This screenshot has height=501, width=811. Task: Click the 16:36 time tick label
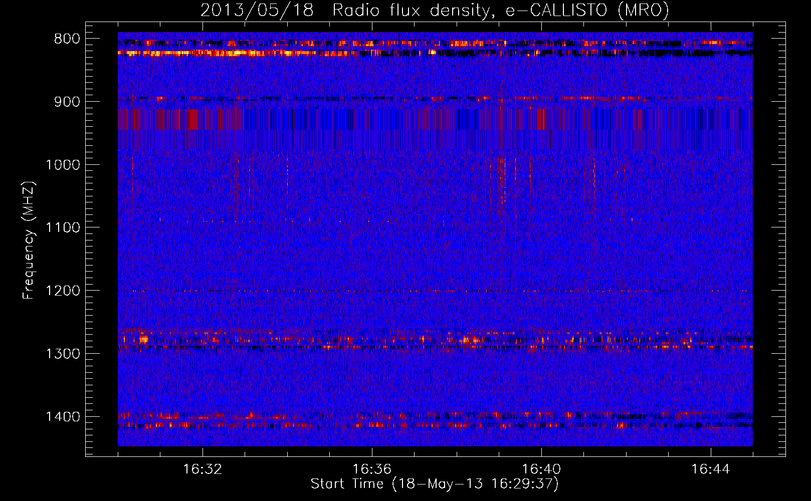pos(372,469)
